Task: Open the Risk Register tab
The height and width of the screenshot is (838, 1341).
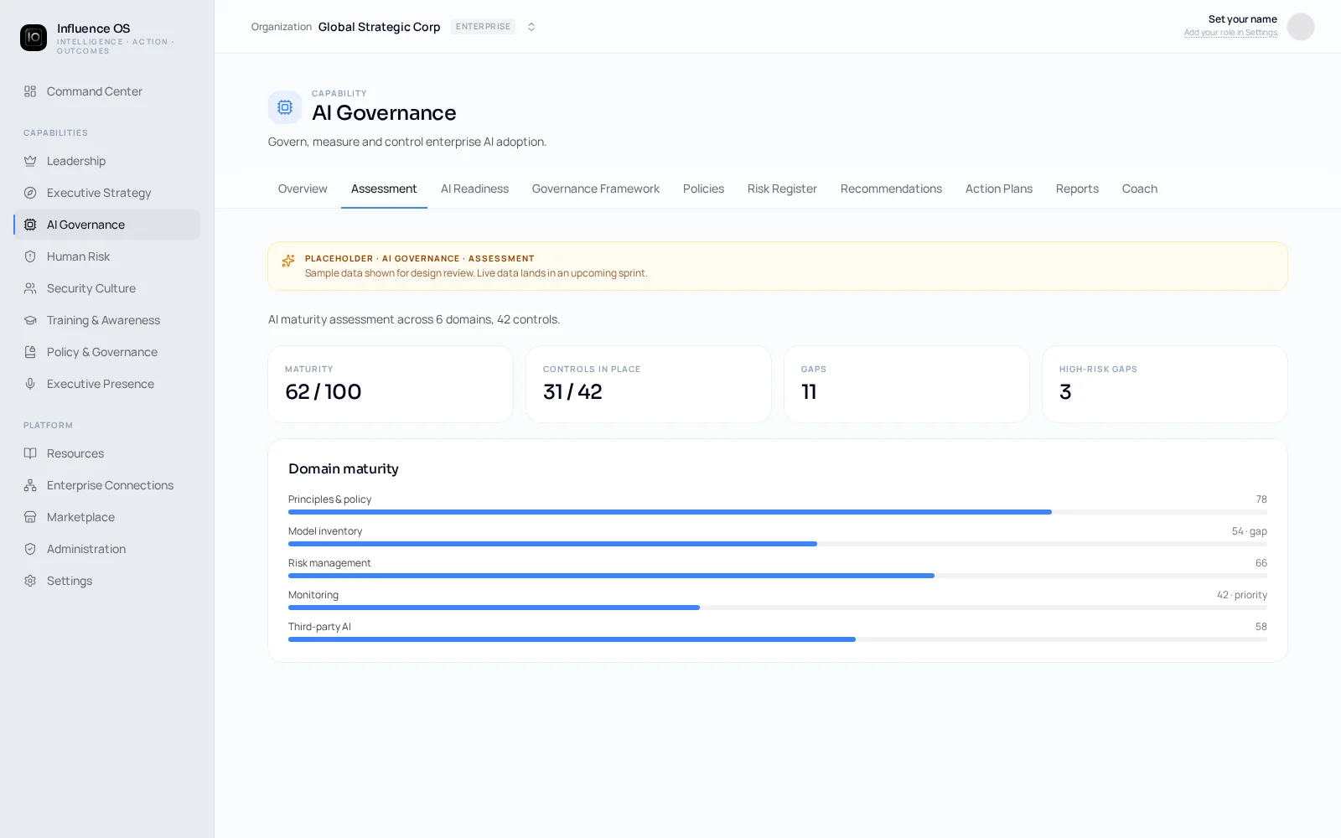Action: pos(782,189)
